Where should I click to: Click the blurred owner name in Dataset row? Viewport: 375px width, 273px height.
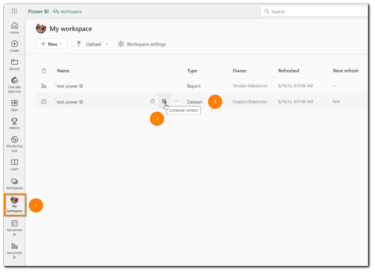(x=250, y=101)
